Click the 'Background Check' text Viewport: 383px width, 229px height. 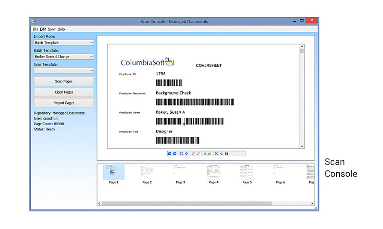(174, 93)
